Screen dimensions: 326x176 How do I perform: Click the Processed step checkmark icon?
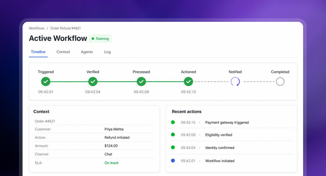pyautogui.click(x=141, y=82)
